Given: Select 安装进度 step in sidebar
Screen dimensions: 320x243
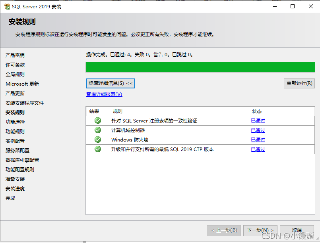Looking at the screenshot, I should point(15,189).
